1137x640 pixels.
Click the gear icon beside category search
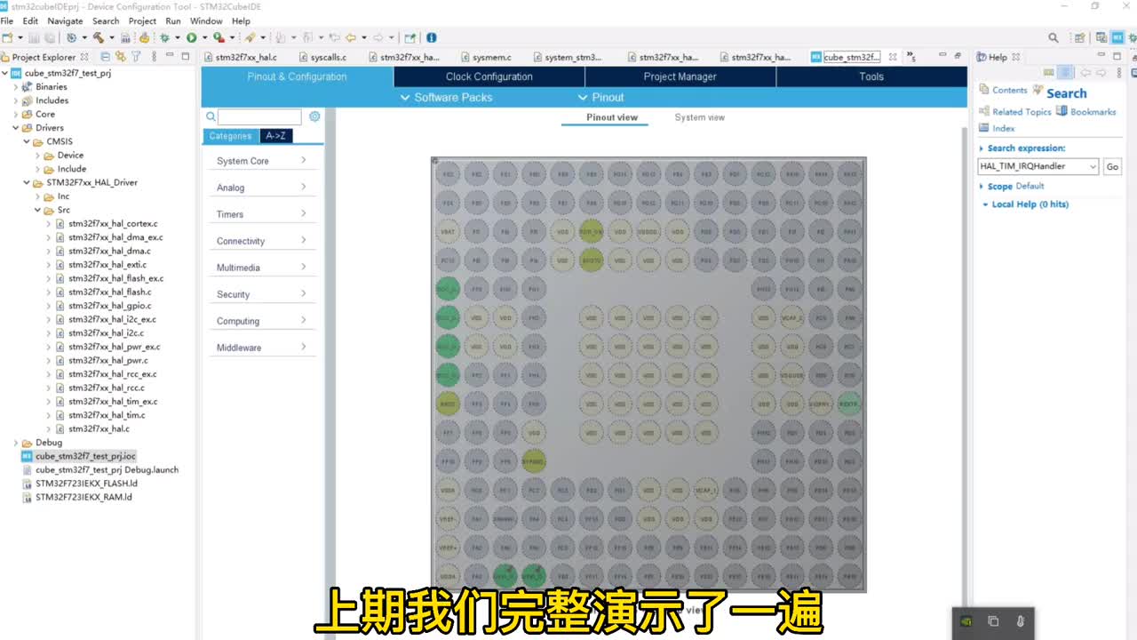314,116
